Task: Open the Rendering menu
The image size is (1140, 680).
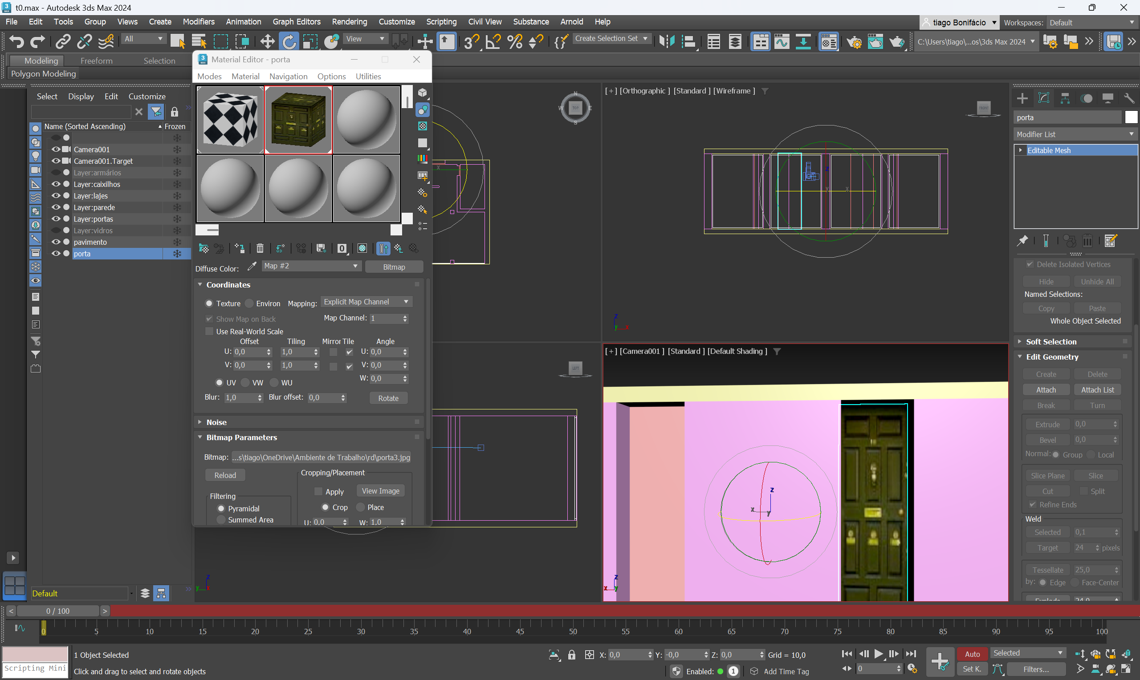Action: tap(349, 21)
